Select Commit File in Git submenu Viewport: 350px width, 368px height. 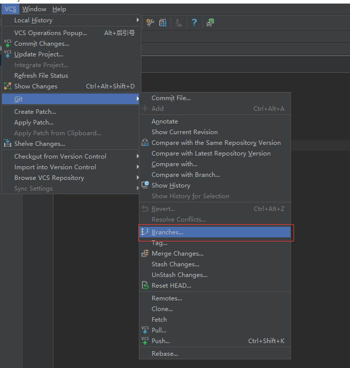(215, 98)
